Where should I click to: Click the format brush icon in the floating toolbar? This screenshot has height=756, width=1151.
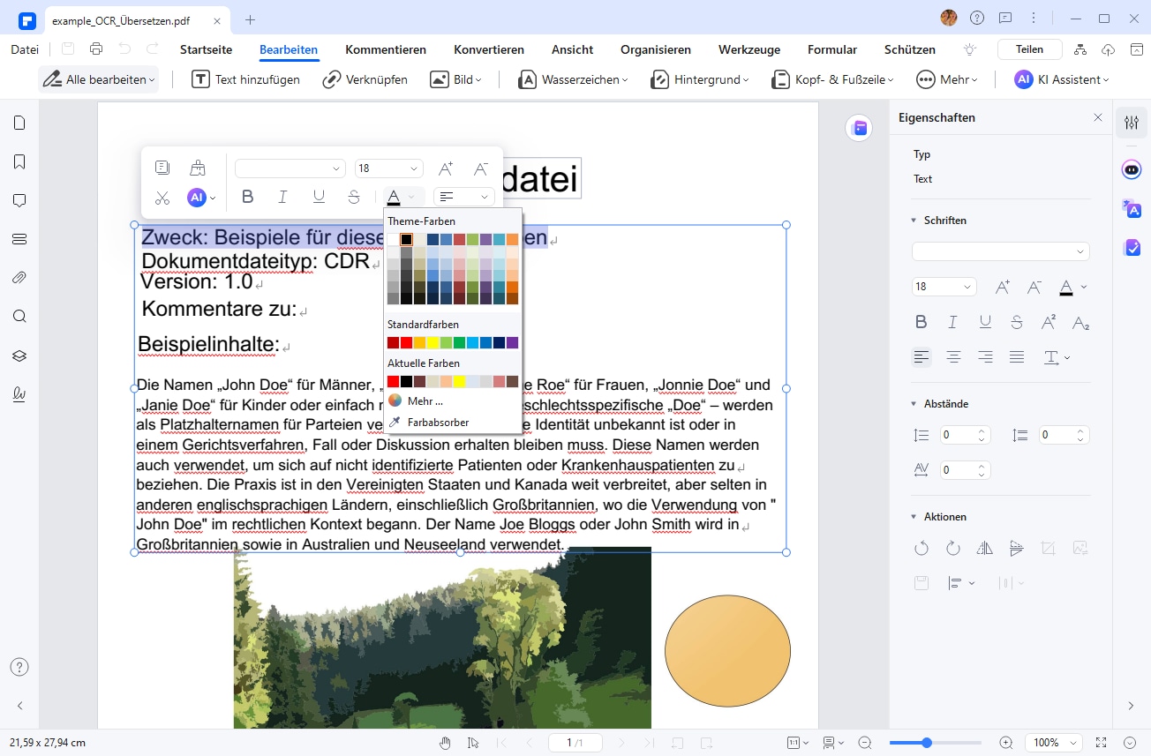click(198, 168)
